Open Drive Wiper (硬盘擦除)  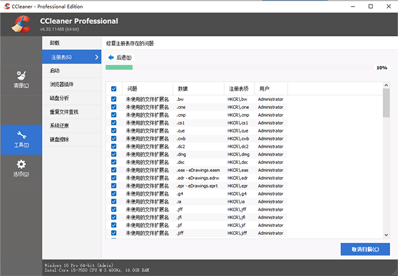pyautogui.click(x=72, y=139)
